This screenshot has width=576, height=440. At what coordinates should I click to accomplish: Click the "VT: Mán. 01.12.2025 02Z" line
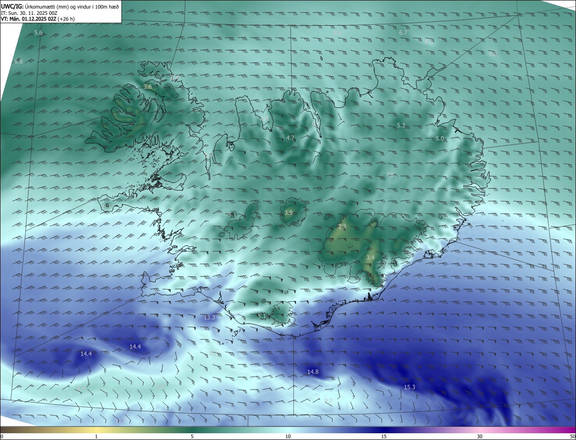[x=38, y=19]
